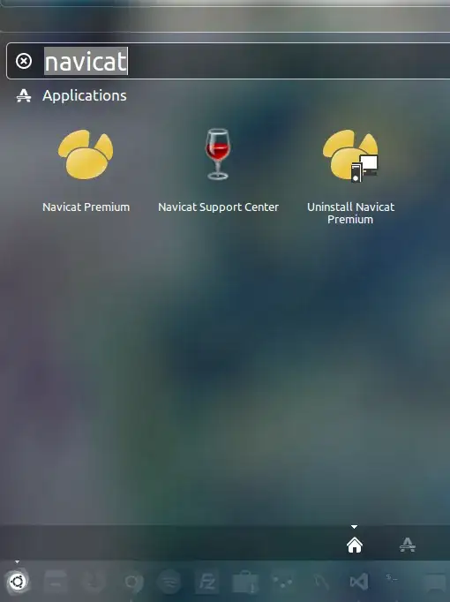Click the Navicat Premium label text

click(86, 207)
